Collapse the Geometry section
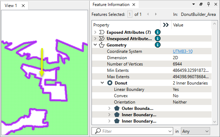 (x=95, y=45)
